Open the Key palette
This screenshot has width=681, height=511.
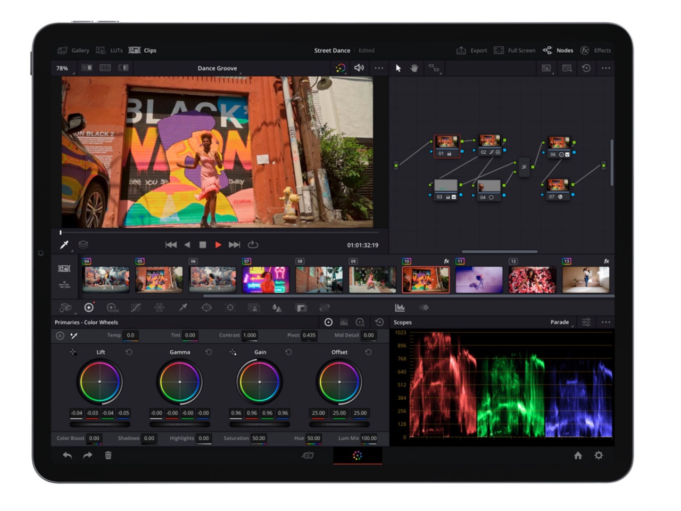click(x=301, y=308)
